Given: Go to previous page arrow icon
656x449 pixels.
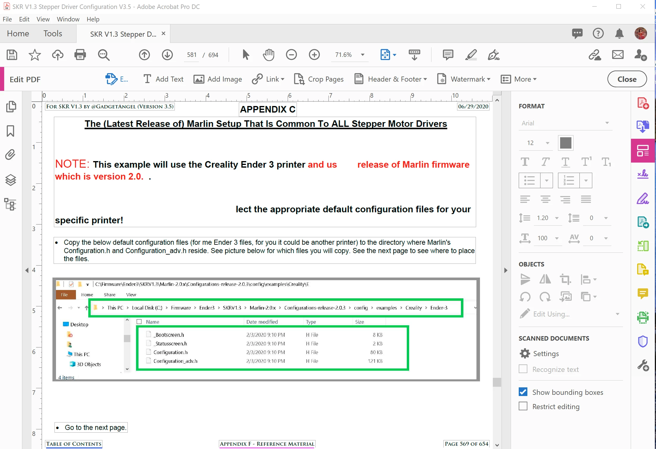Looking at the screenshot, I should point(144,55).
